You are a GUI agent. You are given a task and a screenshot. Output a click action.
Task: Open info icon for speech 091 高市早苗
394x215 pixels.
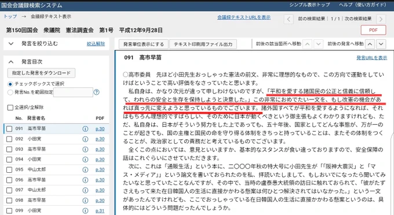(x=85, y=129)
